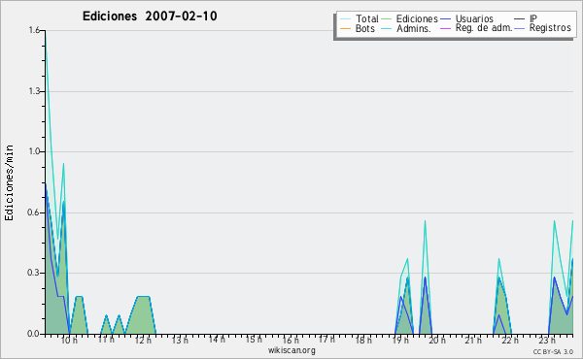Click the 11 h x-axis tick label
The width and height of the screenshot is (583, 359).
pos(106,340)
